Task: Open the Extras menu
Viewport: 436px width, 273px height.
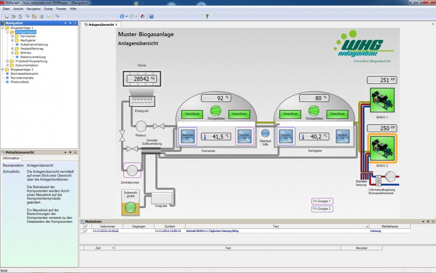Action: click(48, 9)
